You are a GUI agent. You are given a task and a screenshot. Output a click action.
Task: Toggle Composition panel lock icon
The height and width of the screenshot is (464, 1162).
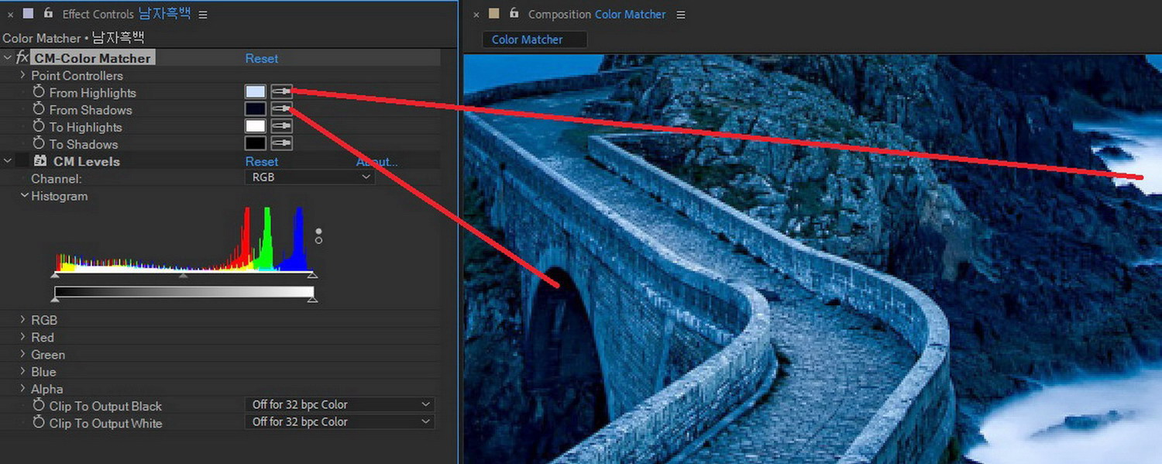tap(514, 13)
